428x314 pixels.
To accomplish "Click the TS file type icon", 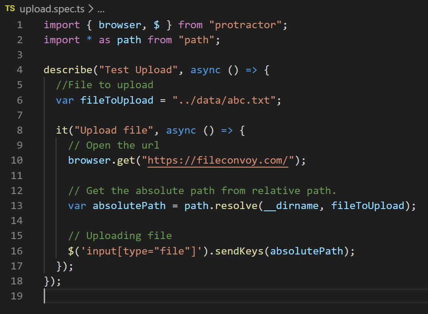I will [10, 8].
